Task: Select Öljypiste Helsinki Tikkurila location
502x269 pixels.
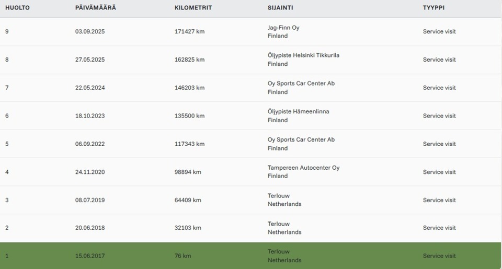Action: click(x=303, y=55)
